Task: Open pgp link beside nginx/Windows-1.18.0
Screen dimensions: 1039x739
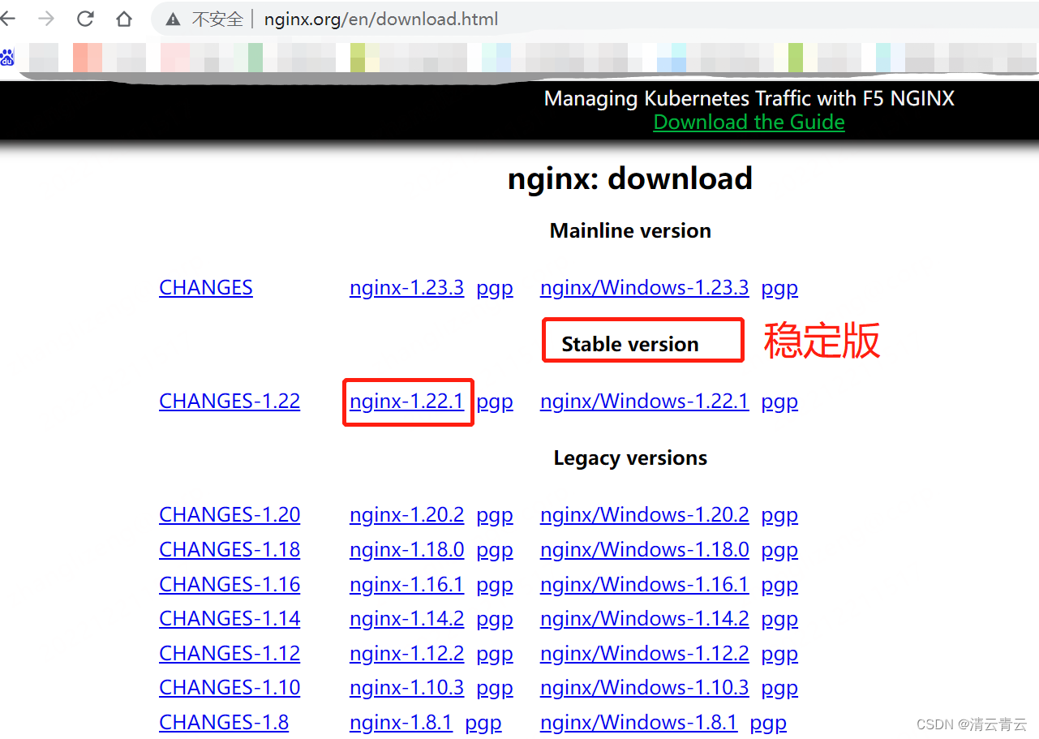Action: [x=779, y=551]
